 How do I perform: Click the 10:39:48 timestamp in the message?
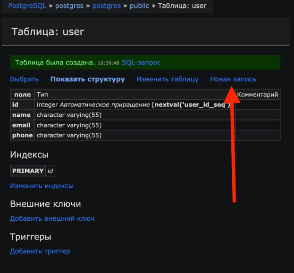109,63
